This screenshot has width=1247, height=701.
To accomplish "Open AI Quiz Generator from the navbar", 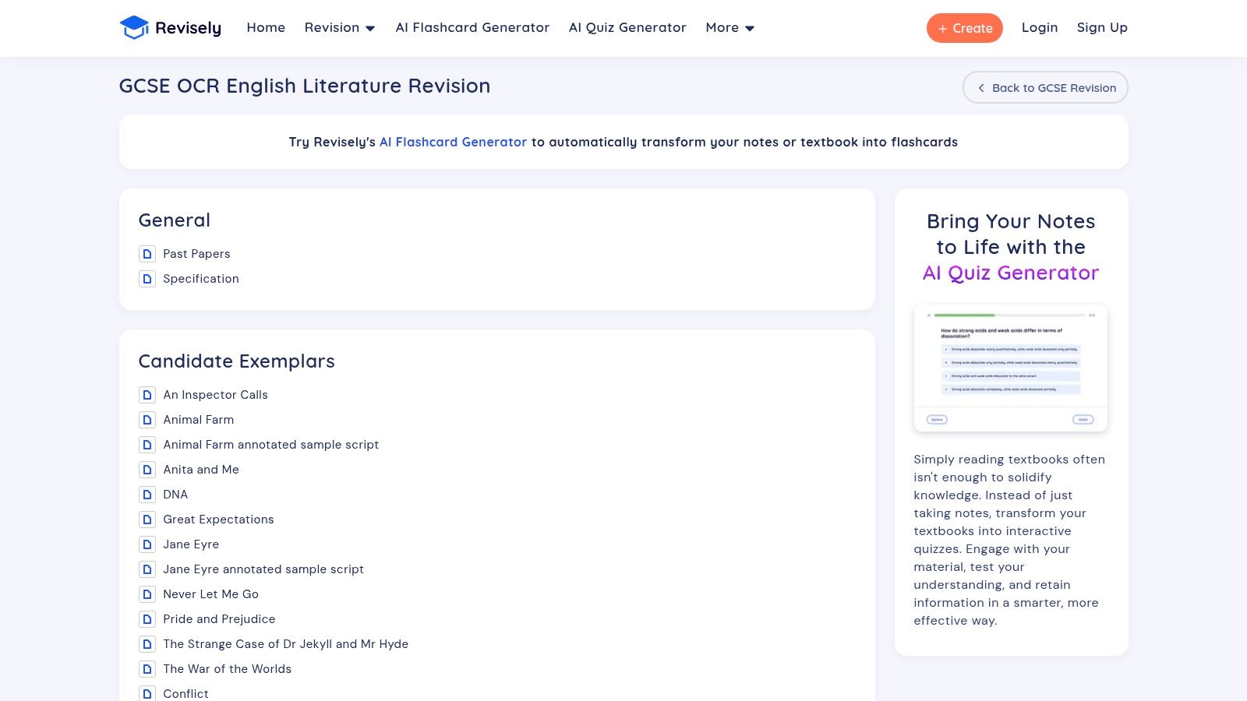I will coord(627,28).
